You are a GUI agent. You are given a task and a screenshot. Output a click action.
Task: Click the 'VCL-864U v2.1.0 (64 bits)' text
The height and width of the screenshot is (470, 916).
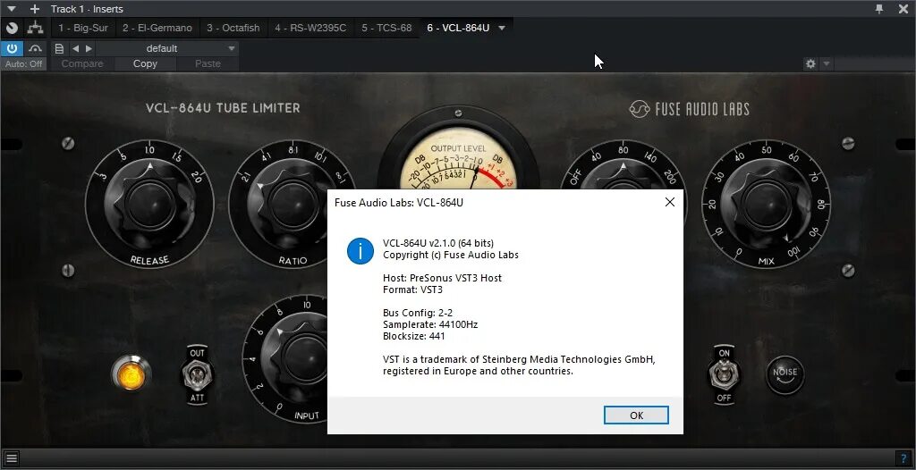point(438,243)
